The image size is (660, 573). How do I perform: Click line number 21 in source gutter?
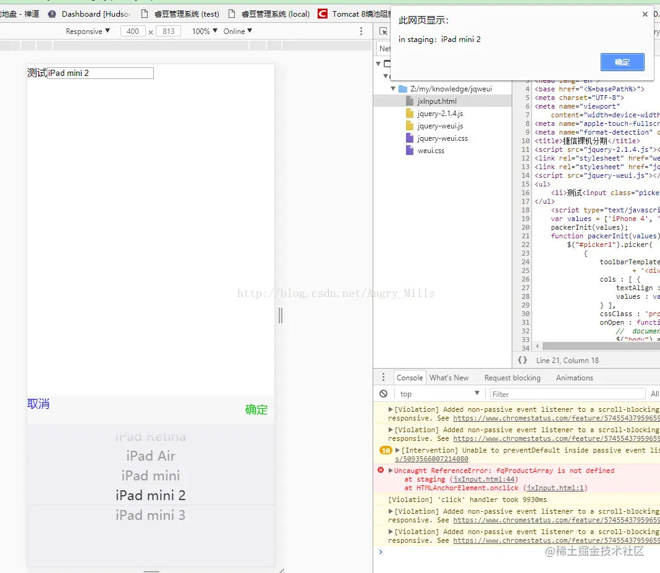pyautogui.click(x=525, y=236)
